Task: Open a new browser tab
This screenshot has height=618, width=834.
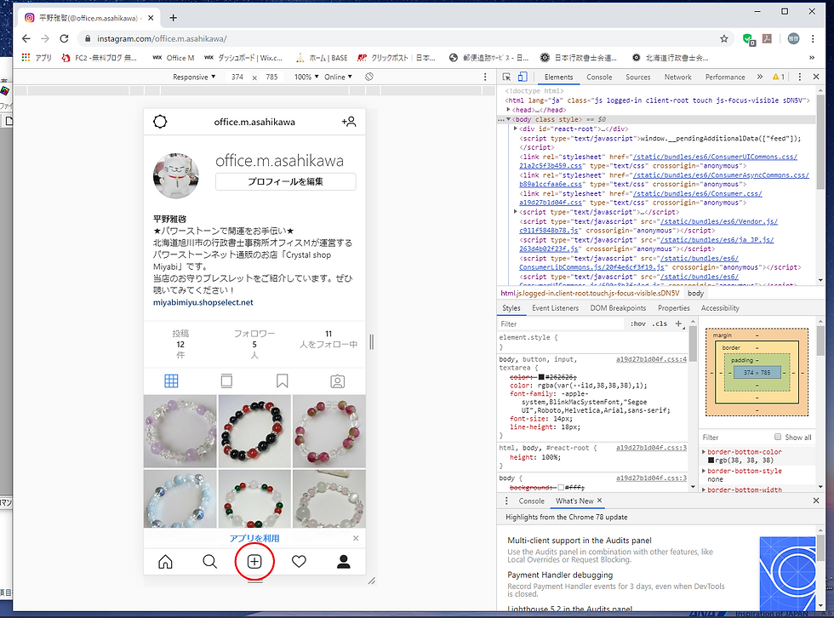Action: [173, 18]
